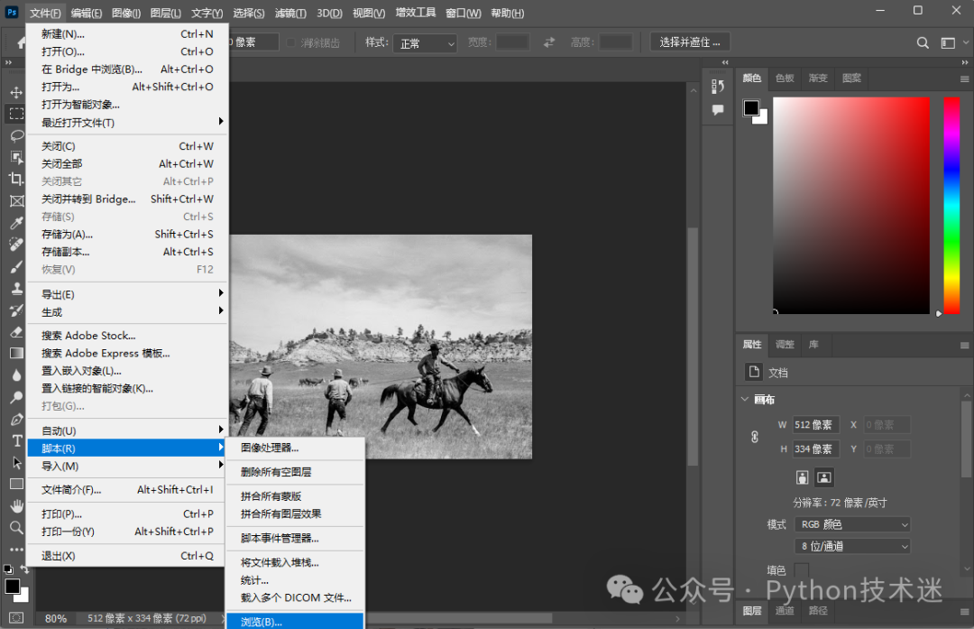The width and height of the screenshot is (974, 629).
Task: Select the Horizontal Type tool
Action: tap(16, 441)
